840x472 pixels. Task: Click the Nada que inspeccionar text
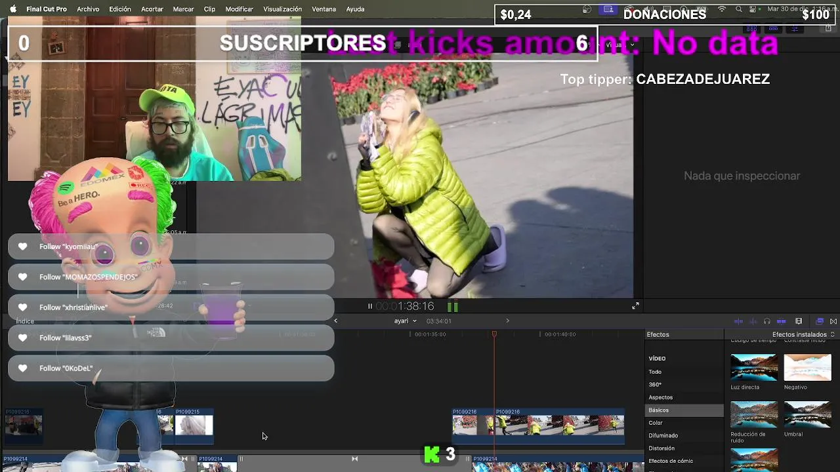point(742,176)
